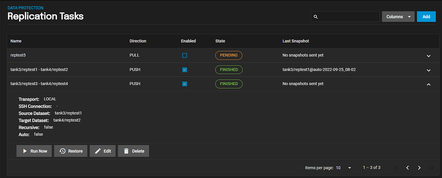The image size is (442, 178).
Task: Jump to the first page arrow
Action: coord(396,168)
